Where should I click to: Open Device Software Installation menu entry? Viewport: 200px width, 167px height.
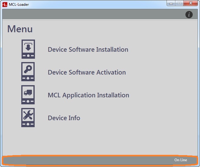tap(88, 50)
